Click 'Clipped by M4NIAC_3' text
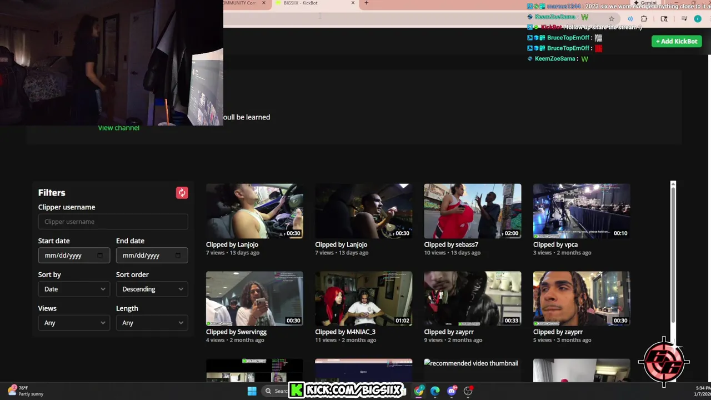 (x=345, y=332)
